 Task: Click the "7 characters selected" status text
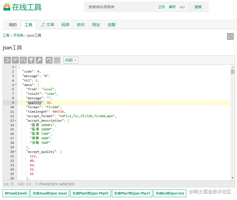[55, 184]
